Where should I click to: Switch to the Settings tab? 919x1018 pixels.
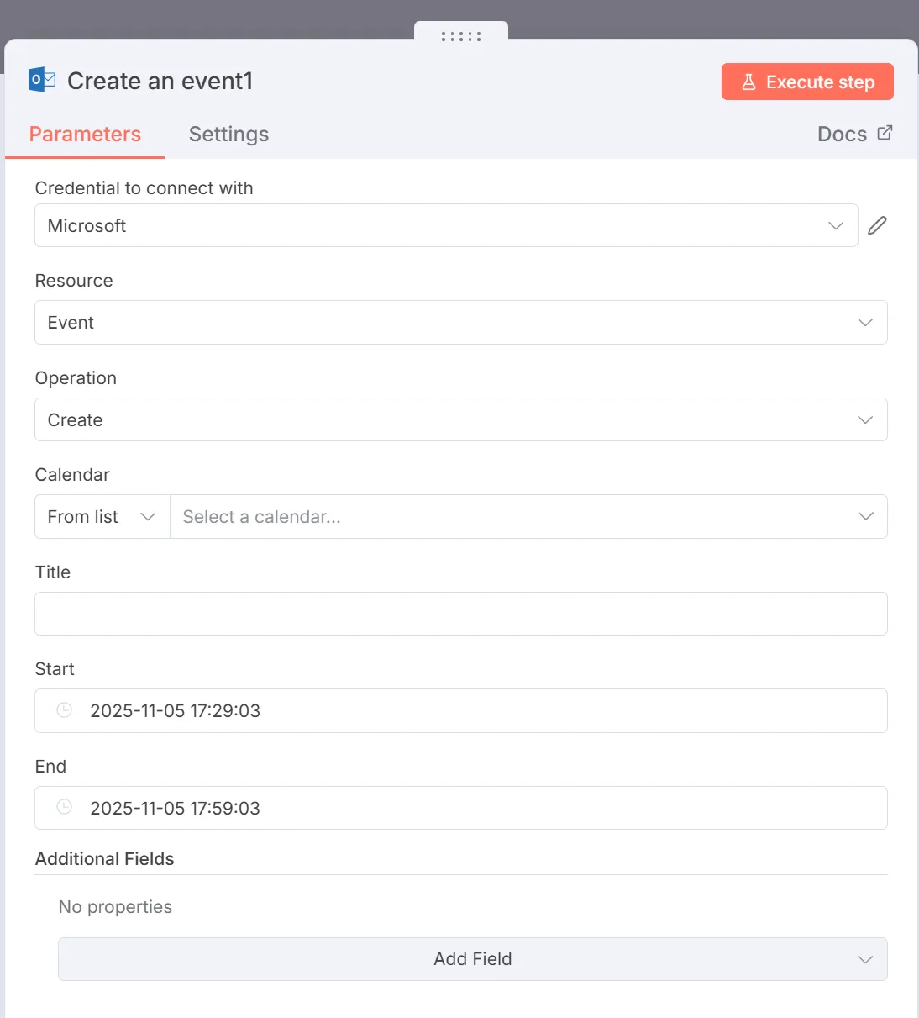click(x=228, y=135)
